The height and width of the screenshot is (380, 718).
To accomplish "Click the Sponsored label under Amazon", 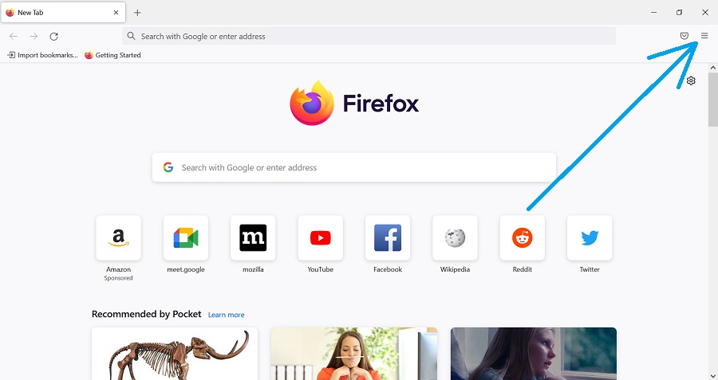I will 118,278.
